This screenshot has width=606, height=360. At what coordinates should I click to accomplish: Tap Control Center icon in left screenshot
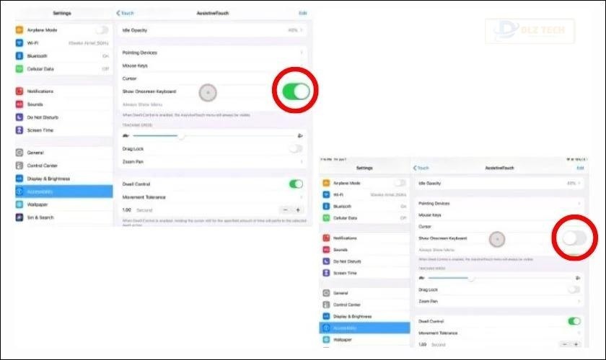(x=19, y=166)
